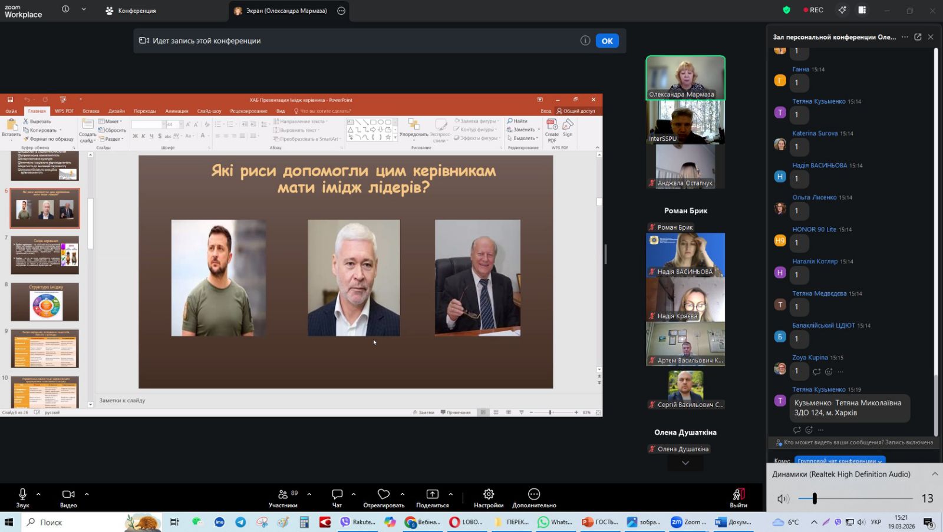Click the REC recording indicator

(x=813, y=10)
